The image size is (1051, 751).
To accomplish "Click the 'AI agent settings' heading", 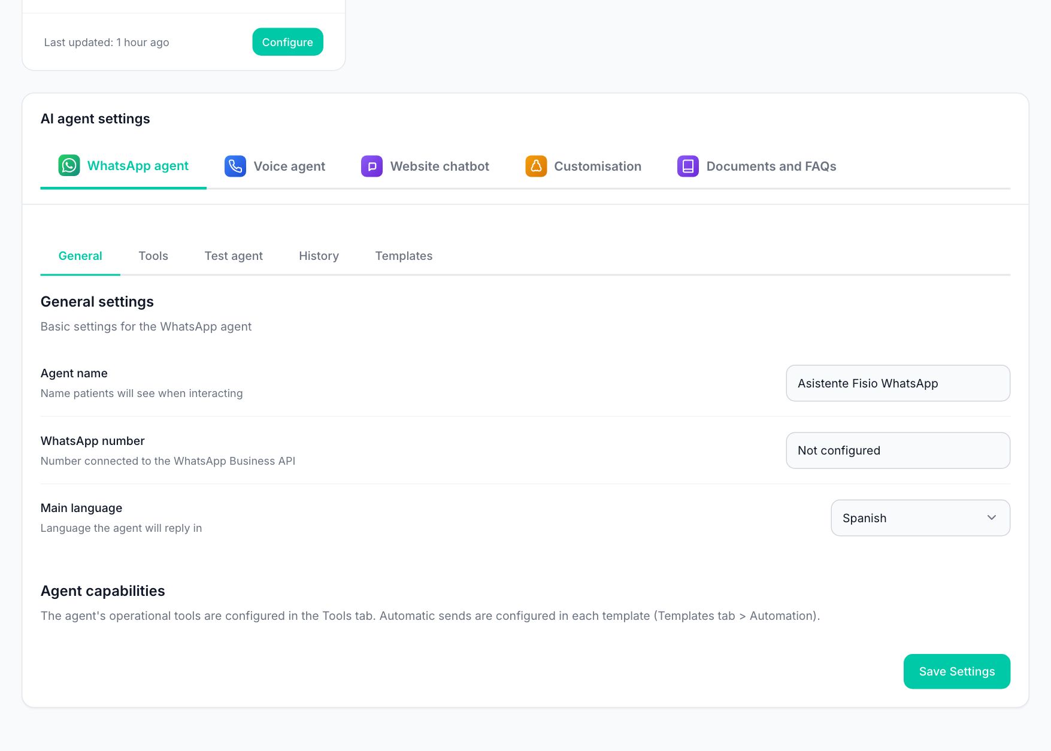I will (95, 119).
